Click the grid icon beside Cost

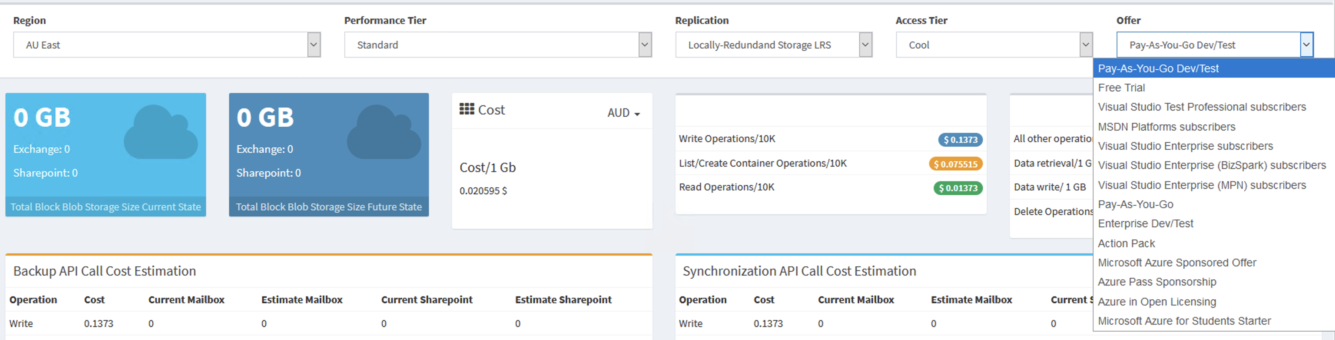(x=467, y=109)
